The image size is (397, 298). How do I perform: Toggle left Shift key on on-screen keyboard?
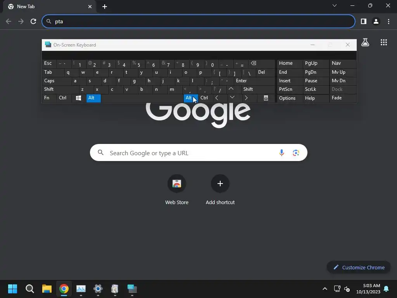(60, 89)
